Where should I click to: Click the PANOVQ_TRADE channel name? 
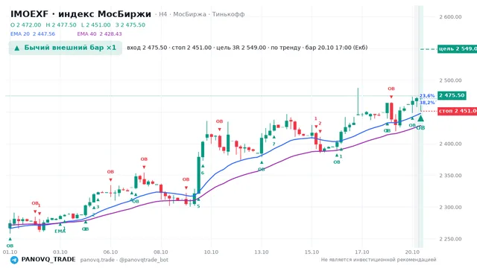pyautogui.click(x=48, y=260)
